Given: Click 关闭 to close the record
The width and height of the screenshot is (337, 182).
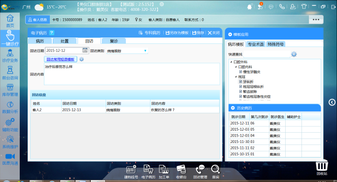Looking at the screenshot, I should (214, 33).
